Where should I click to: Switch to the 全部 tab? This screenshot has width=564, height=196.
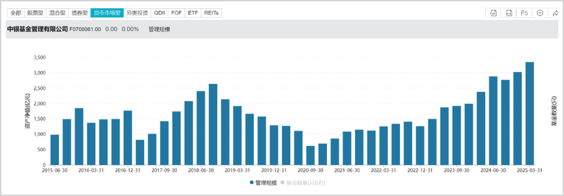pyautogui.click(x=16, y=13)
